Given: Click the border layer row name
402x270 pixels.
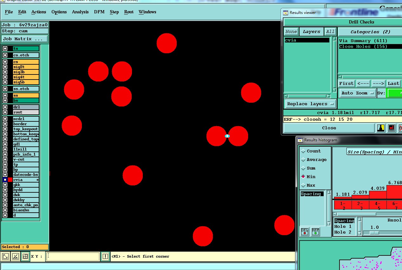Looking at the screenshot, I should (26, 124).
